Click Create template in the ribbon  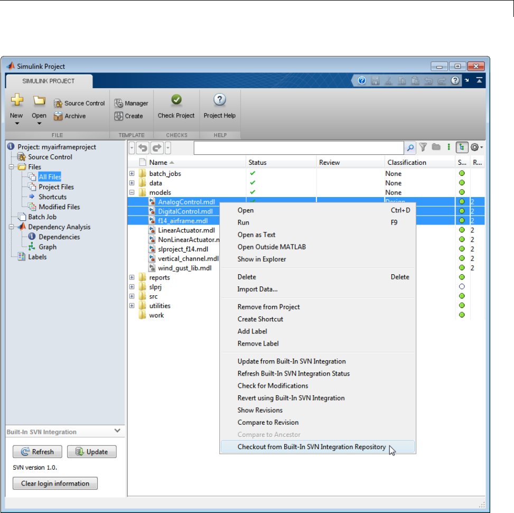(128, 116)
